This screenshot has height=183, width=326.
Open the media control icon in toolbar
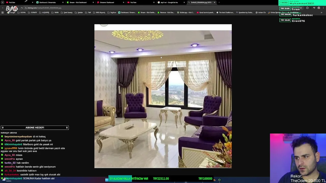pyautogui.click(x=314, y=8)
